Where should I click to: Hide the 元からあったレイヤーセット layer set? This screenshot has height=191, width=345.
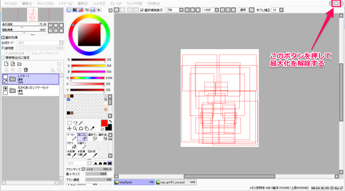[5, 88]
